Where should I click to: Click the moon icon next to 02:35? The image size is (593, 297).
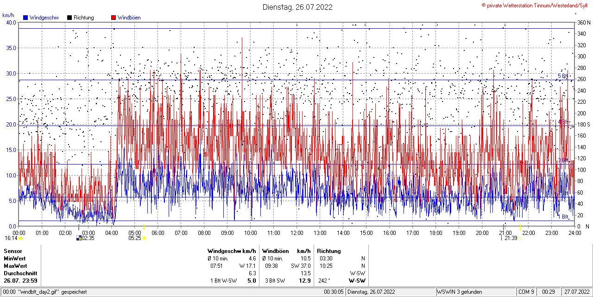(x=78, y=238)
